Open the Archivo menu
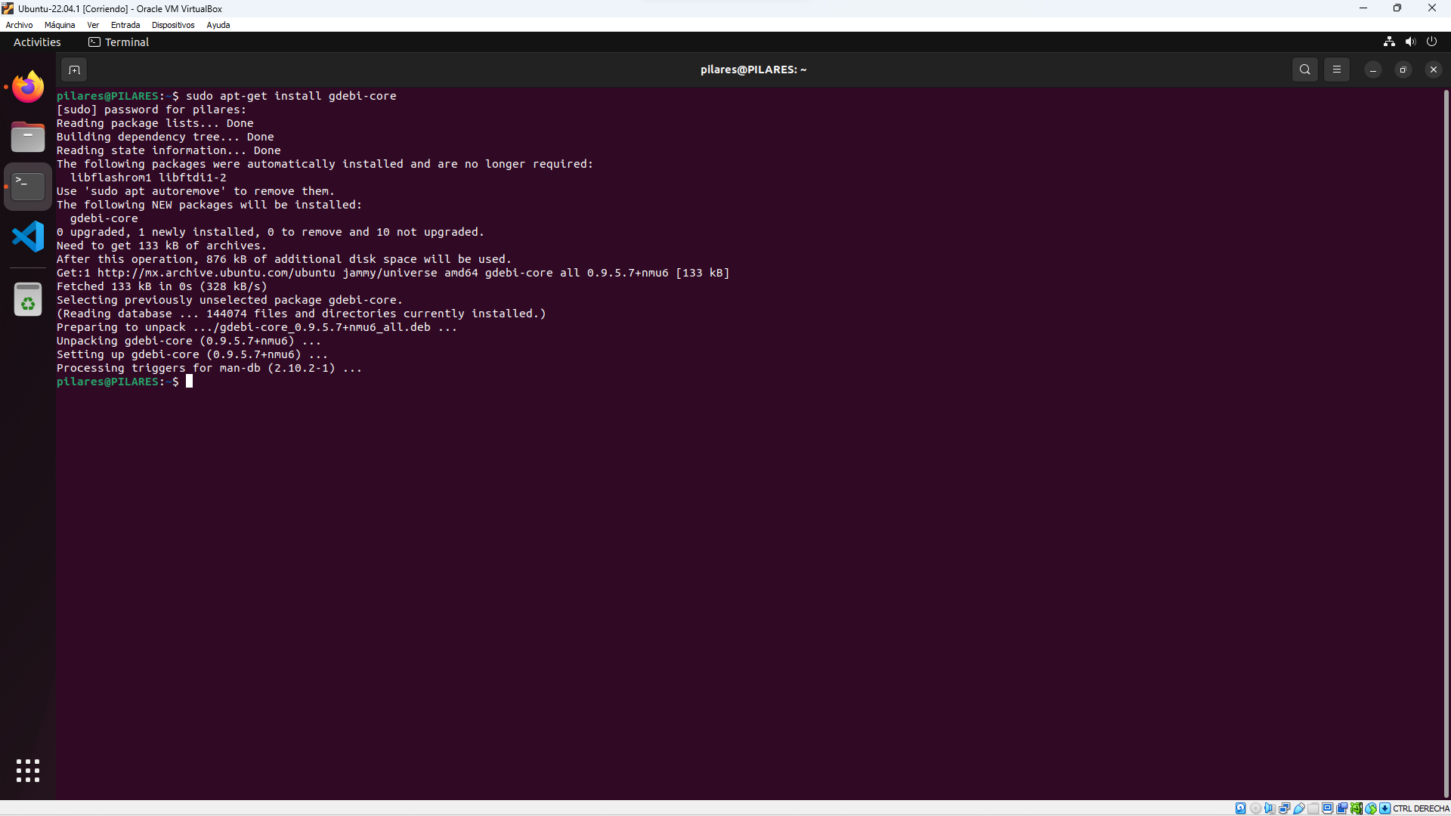The width and height of the screenshot is (1451, 816). click(19, 25)
